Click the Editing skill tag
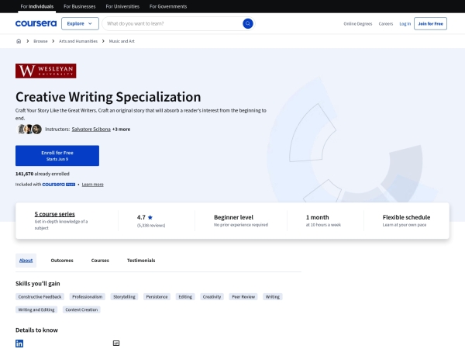The height and width of the screenshot is (349, 465). (185, 297)
